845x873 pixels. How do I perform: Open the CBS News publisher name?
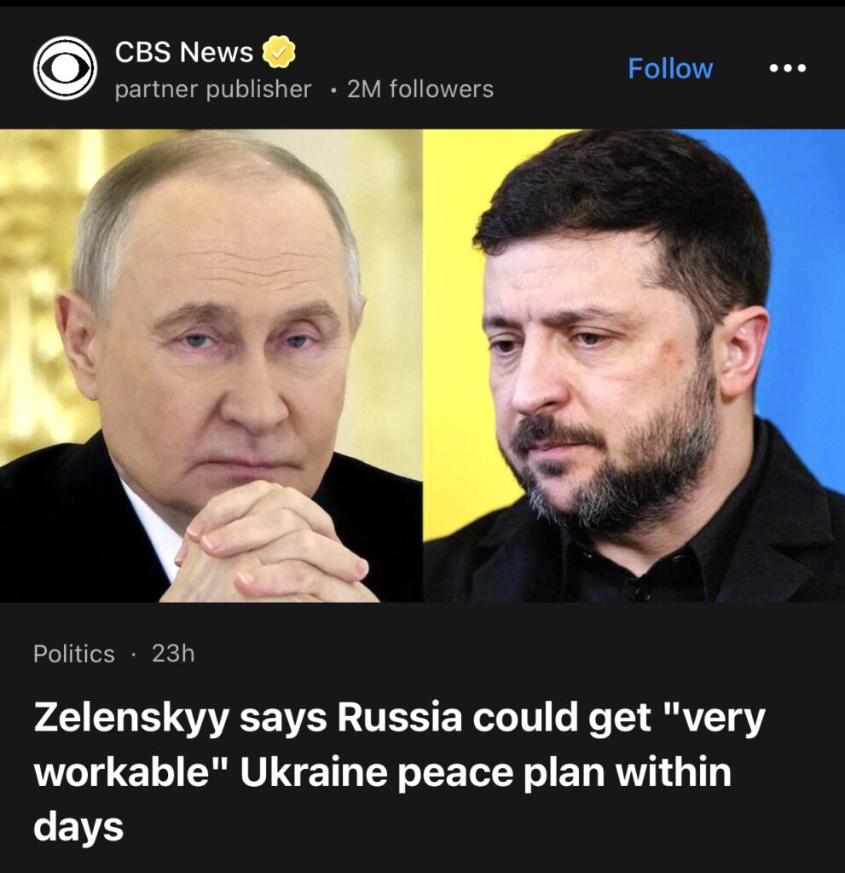click(184, 52)
